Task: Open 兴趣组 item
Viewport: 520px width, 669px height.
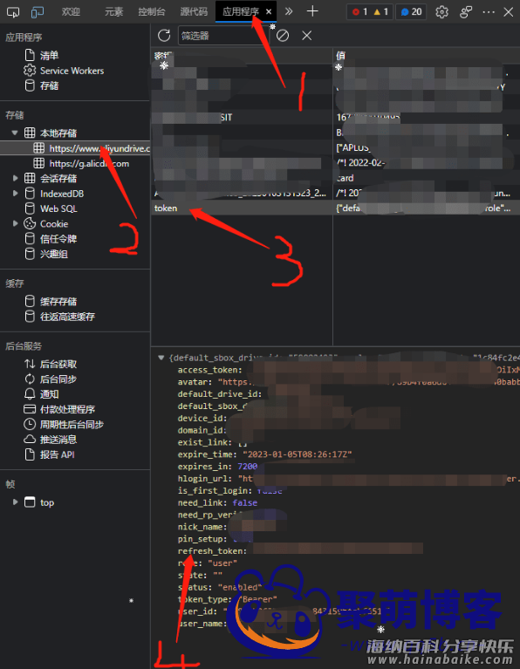Action: (x=54, y=254)
